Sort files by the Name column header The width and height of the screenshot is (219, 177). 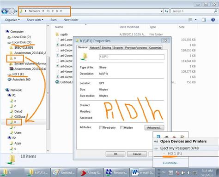click(x=59, y=27)
